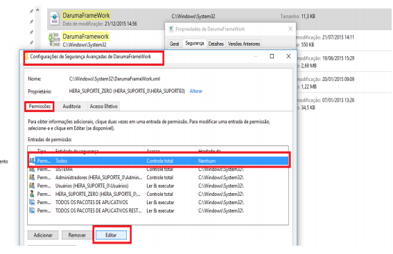Viewport: 393px width, 254px height.
Task: Click the Herdado de column header
Action: [209, 150]
